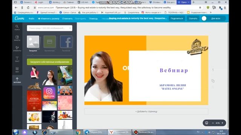Click the image search field
The image size is (241, 135).
(49, 28)
